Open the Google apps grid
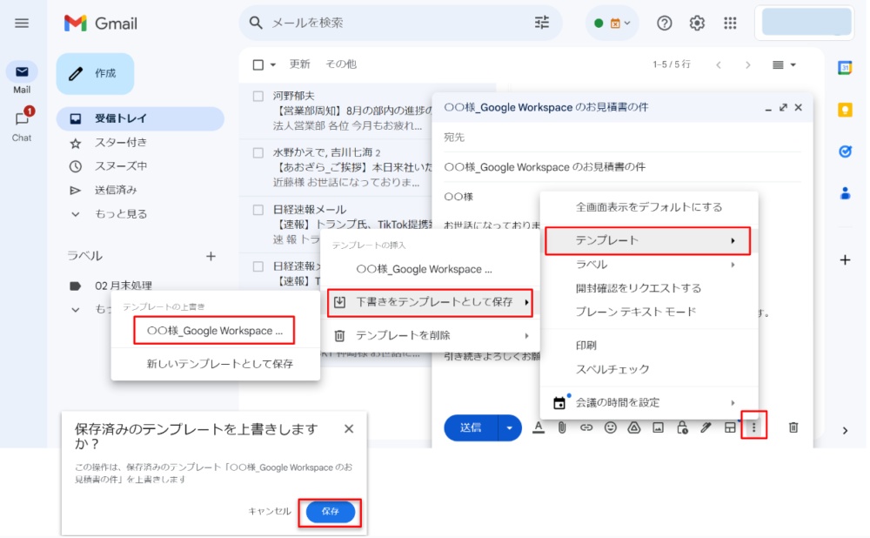870x538 pixels. pyautogui.click(x=730, y=24)
